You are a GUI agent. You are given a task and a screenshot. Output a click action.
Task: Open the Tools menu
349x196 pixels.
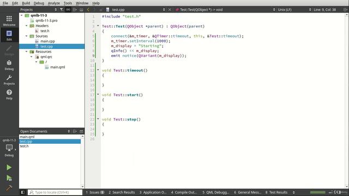coord(68,3)
